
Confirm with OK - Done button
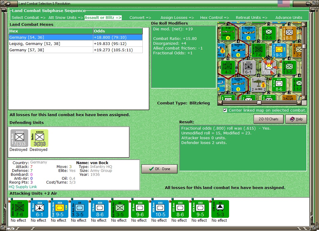coord(159,169)
